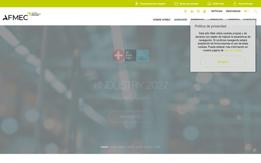261x163 pixels.
Task: Go to Área Privada
Action: click(245, 4)
